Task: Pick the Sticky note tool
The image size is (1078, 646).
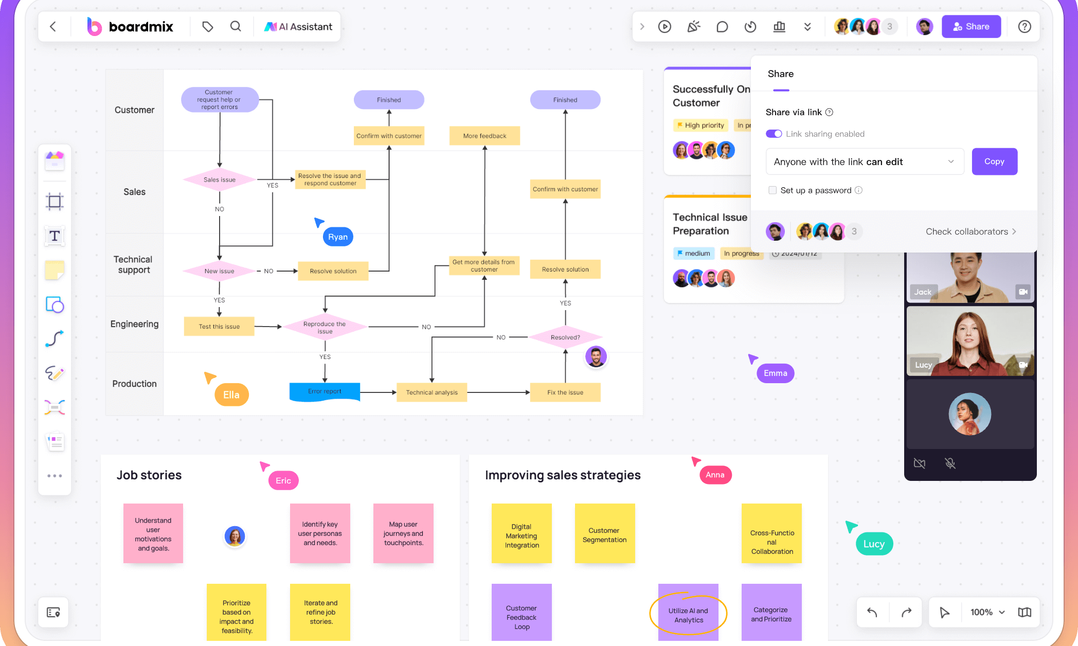Action: (54, 270)
